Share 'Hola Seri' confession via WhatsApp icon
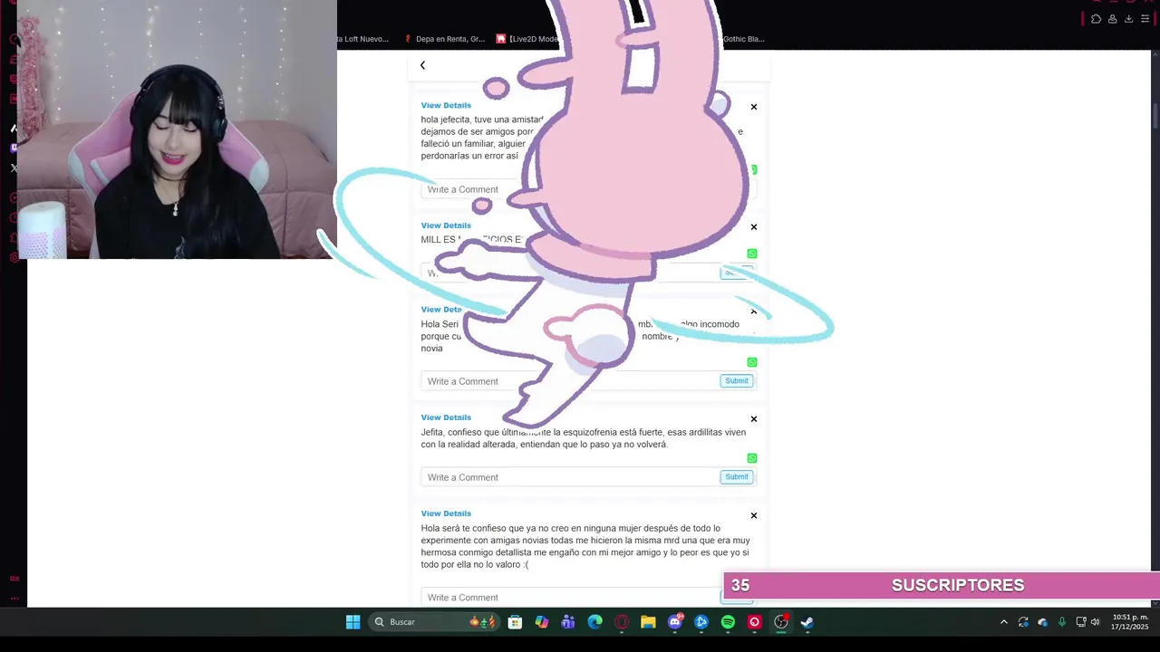This screenshot has width=1160, height=652. [x=752, y=362]
